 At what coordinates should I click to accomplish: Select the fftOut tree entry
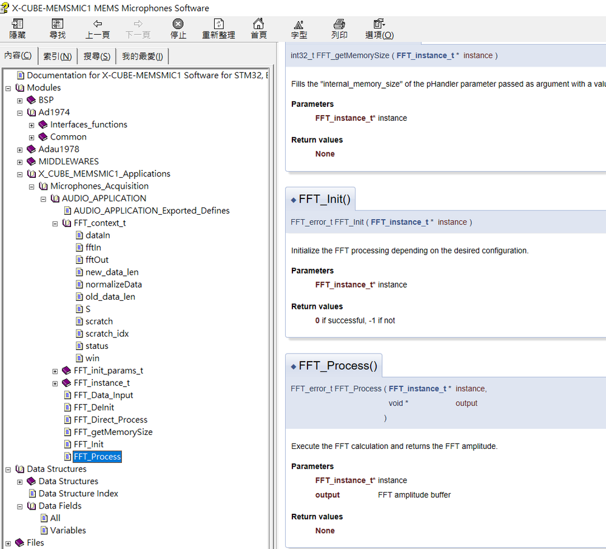[97, 260]
